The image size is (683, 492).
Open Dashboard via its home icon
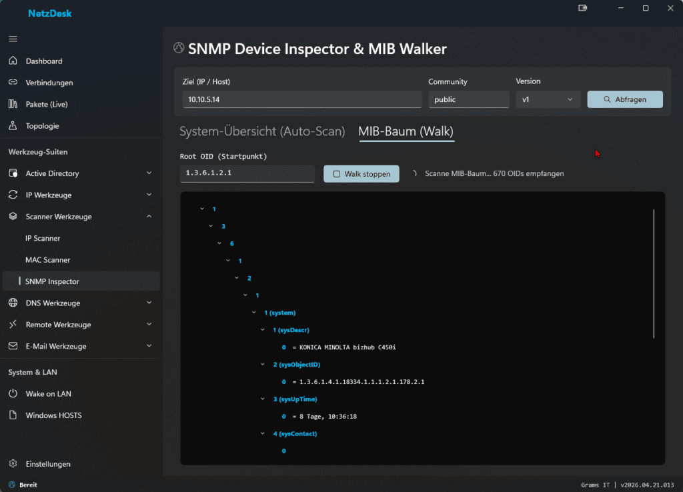point(13,61)
